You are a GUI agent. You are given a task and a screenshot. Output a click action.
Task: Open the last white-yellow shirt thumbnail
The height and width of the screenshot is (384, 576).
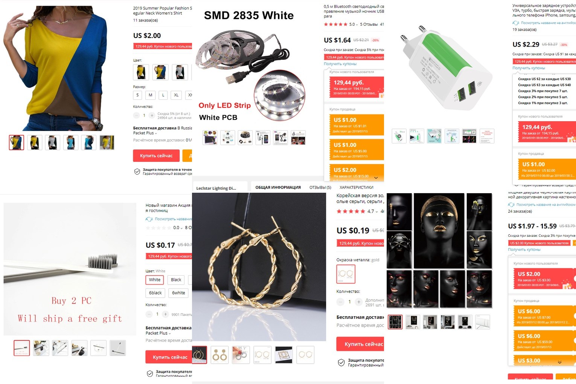pyautogui.click(x=107, y=143)
